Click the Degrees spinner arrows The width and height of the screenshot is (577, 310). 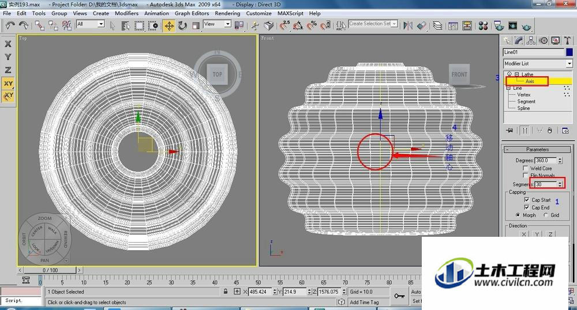coord(560,161)
